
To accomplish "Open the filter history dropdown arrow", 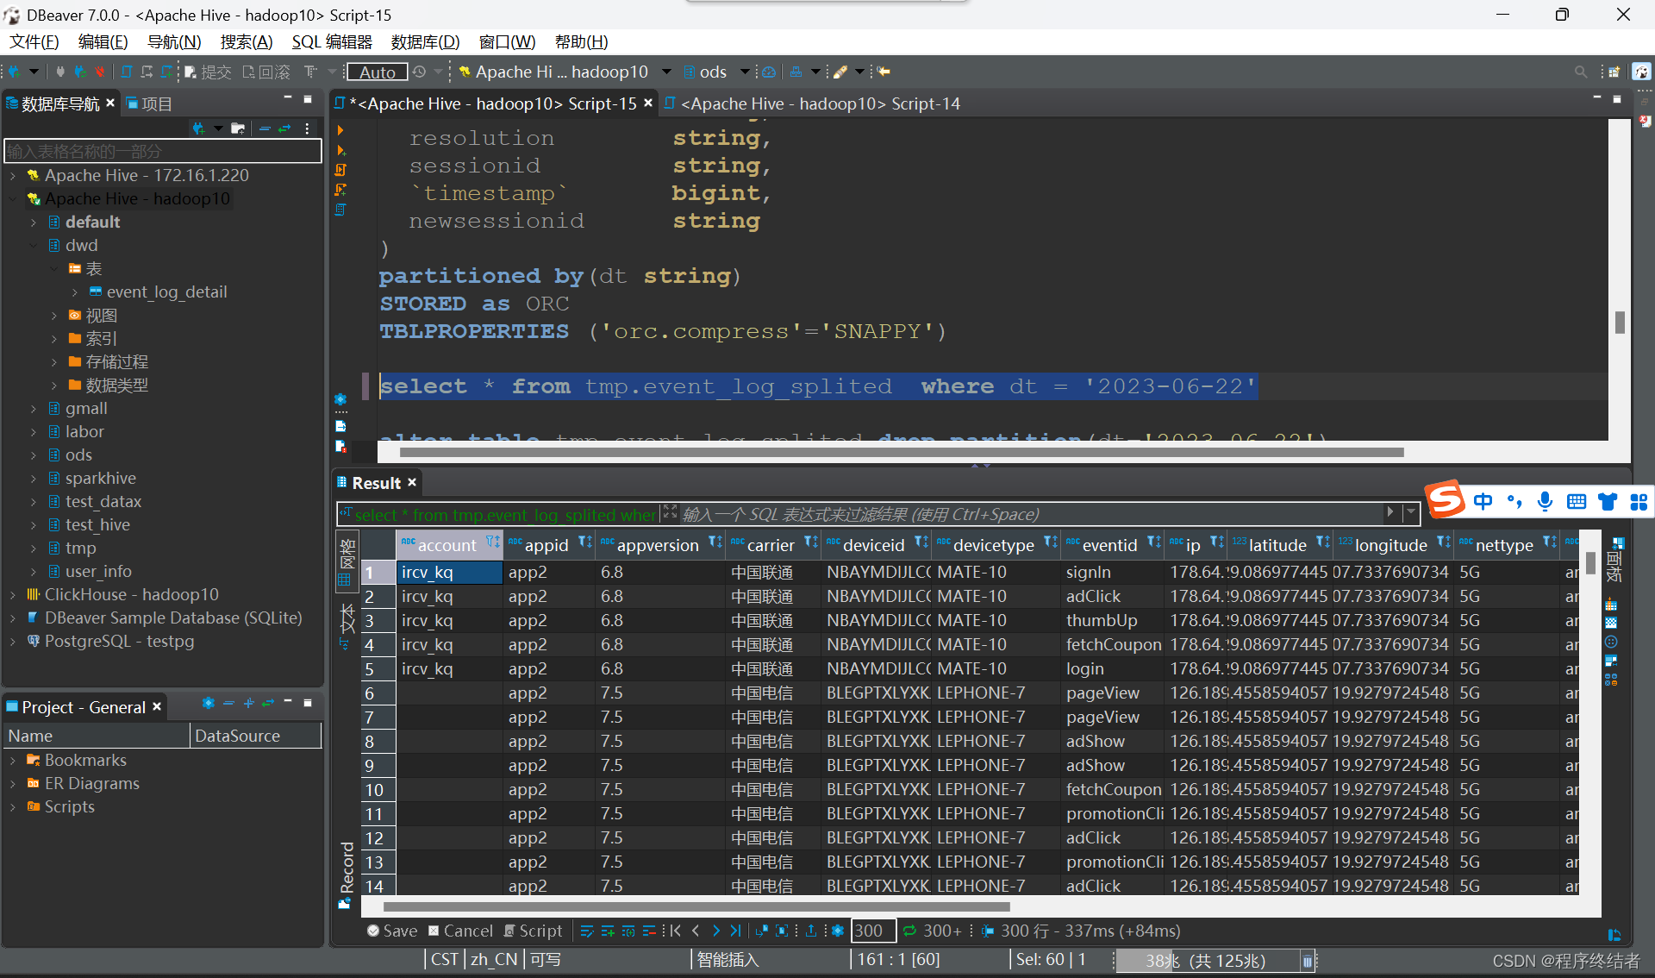I will (1411, 512).
